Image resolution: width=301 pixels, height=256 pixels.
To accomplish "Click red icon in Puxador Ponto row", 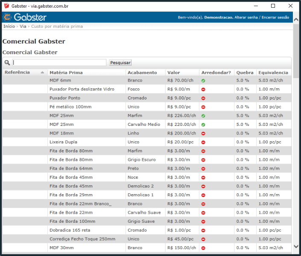I will (x=203, y=98).
